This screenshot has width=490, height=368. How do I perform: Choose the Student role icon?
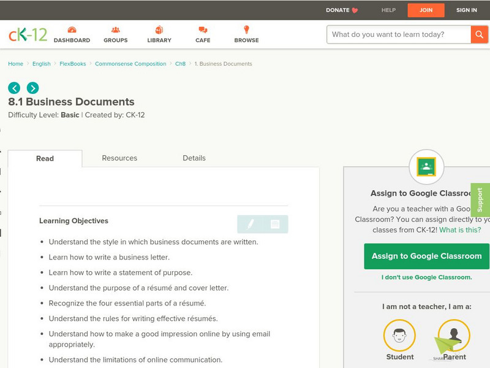(x=399, y=335)
